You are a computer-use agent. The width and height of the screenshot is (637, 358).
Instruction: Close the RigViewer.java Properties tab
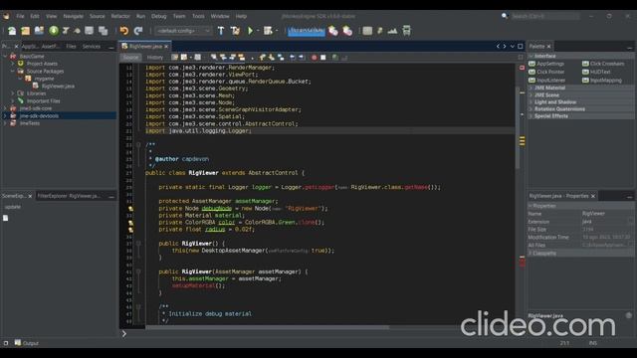(x=593, y=196)
